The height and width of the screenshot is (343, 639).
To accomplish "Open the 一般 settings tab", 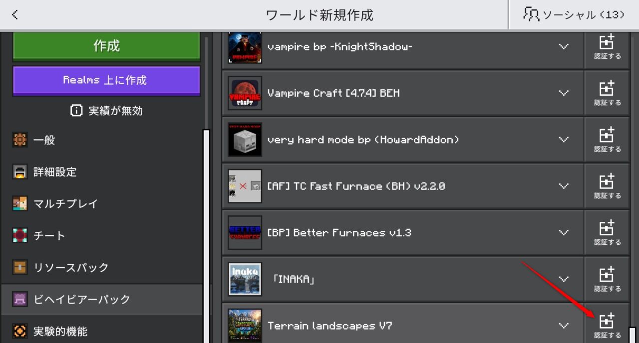I will tap(102, 140).
